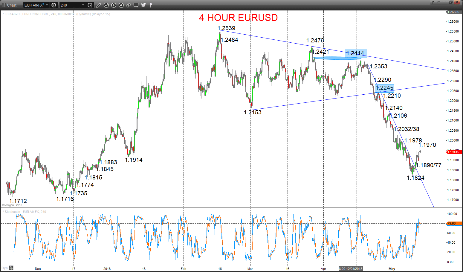
Task: Expand the EUR A0-FX symbol dropdown
Action: tap(47, 5)
